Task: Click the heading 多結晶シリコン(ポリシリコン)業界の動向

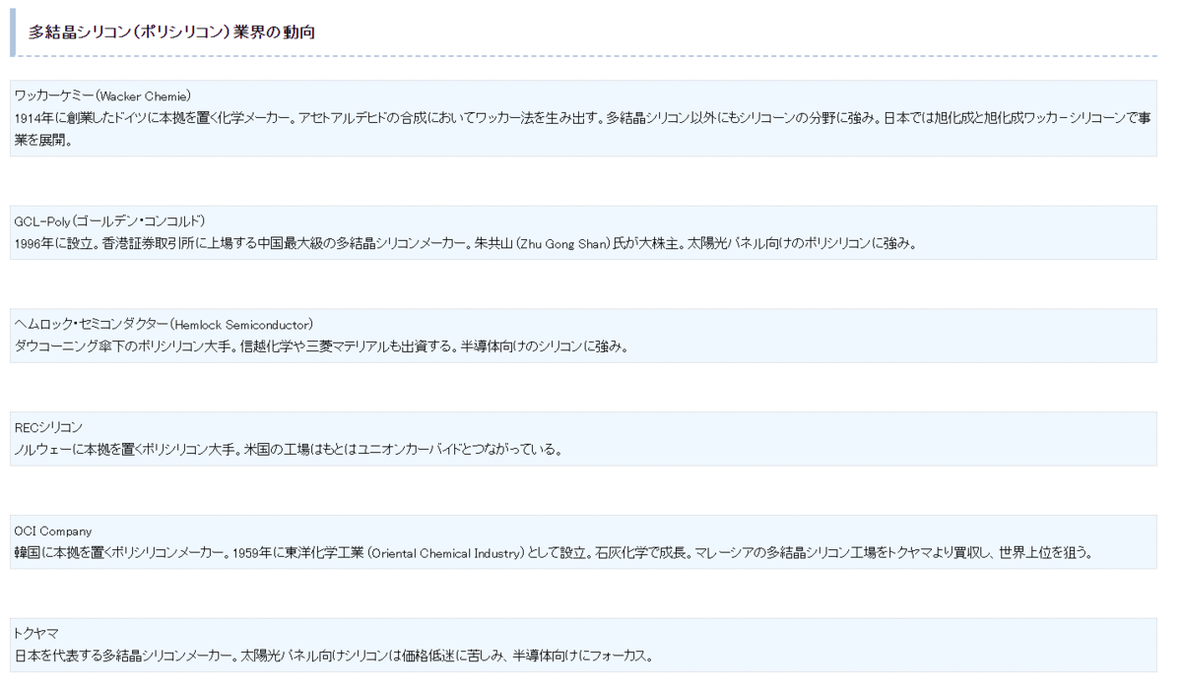Action: click(x=171, y=32)
